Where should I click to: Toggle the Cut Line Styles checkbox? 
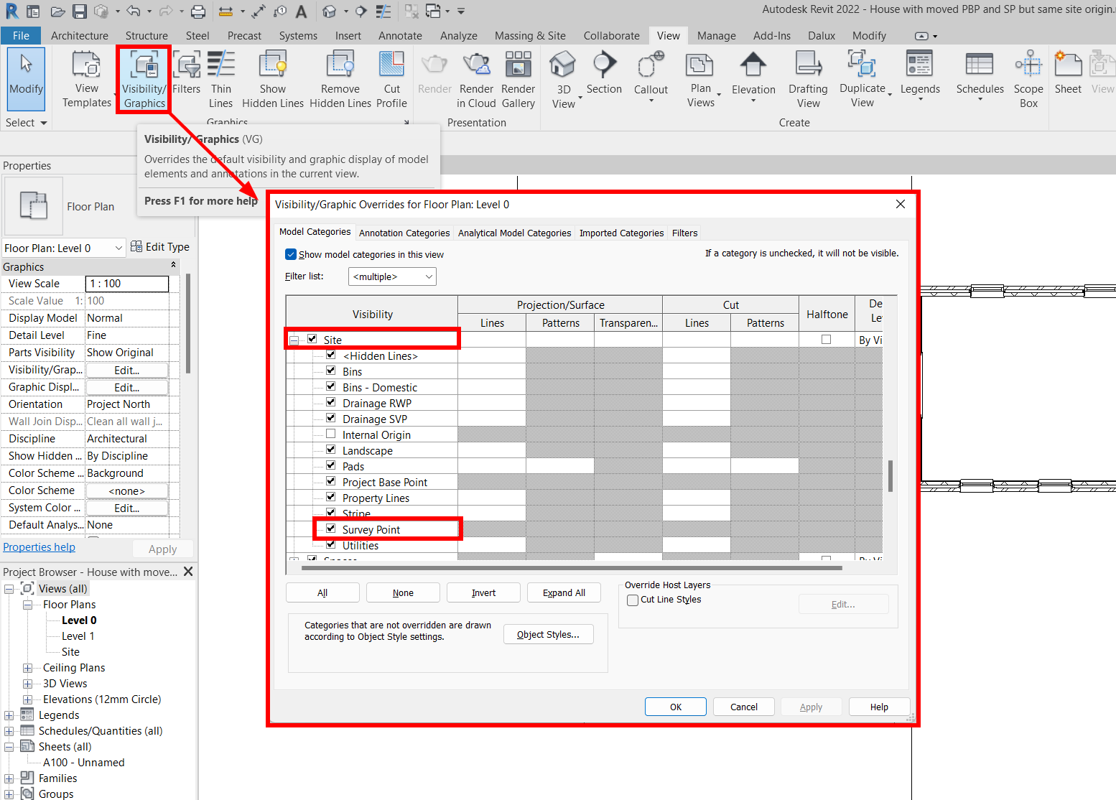click(x=633, y=600)
